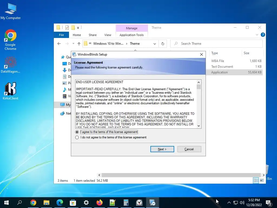277x208 pixels.
Task: Expand the ribbon chevron
Action: [x=257, y=35]
